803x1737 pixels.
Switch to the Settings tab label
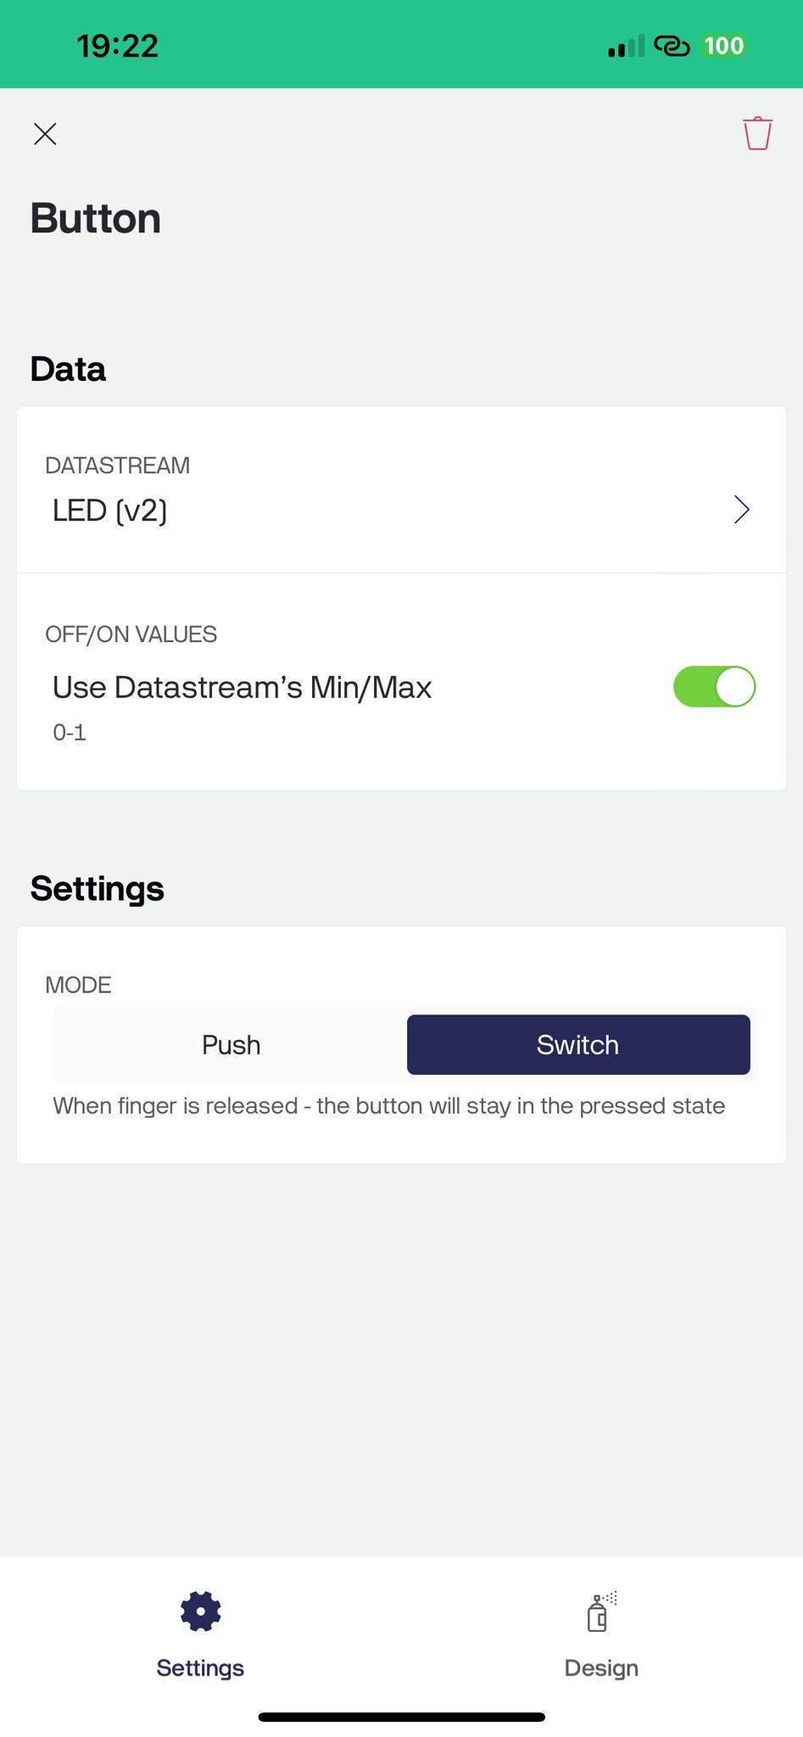click(200, 1668)
